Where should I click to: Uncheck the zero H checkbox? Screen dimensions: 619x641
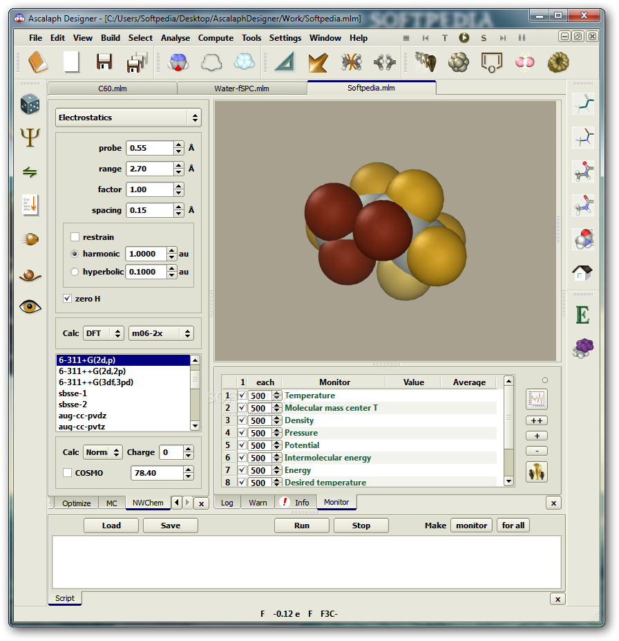[x=68, y=299]
